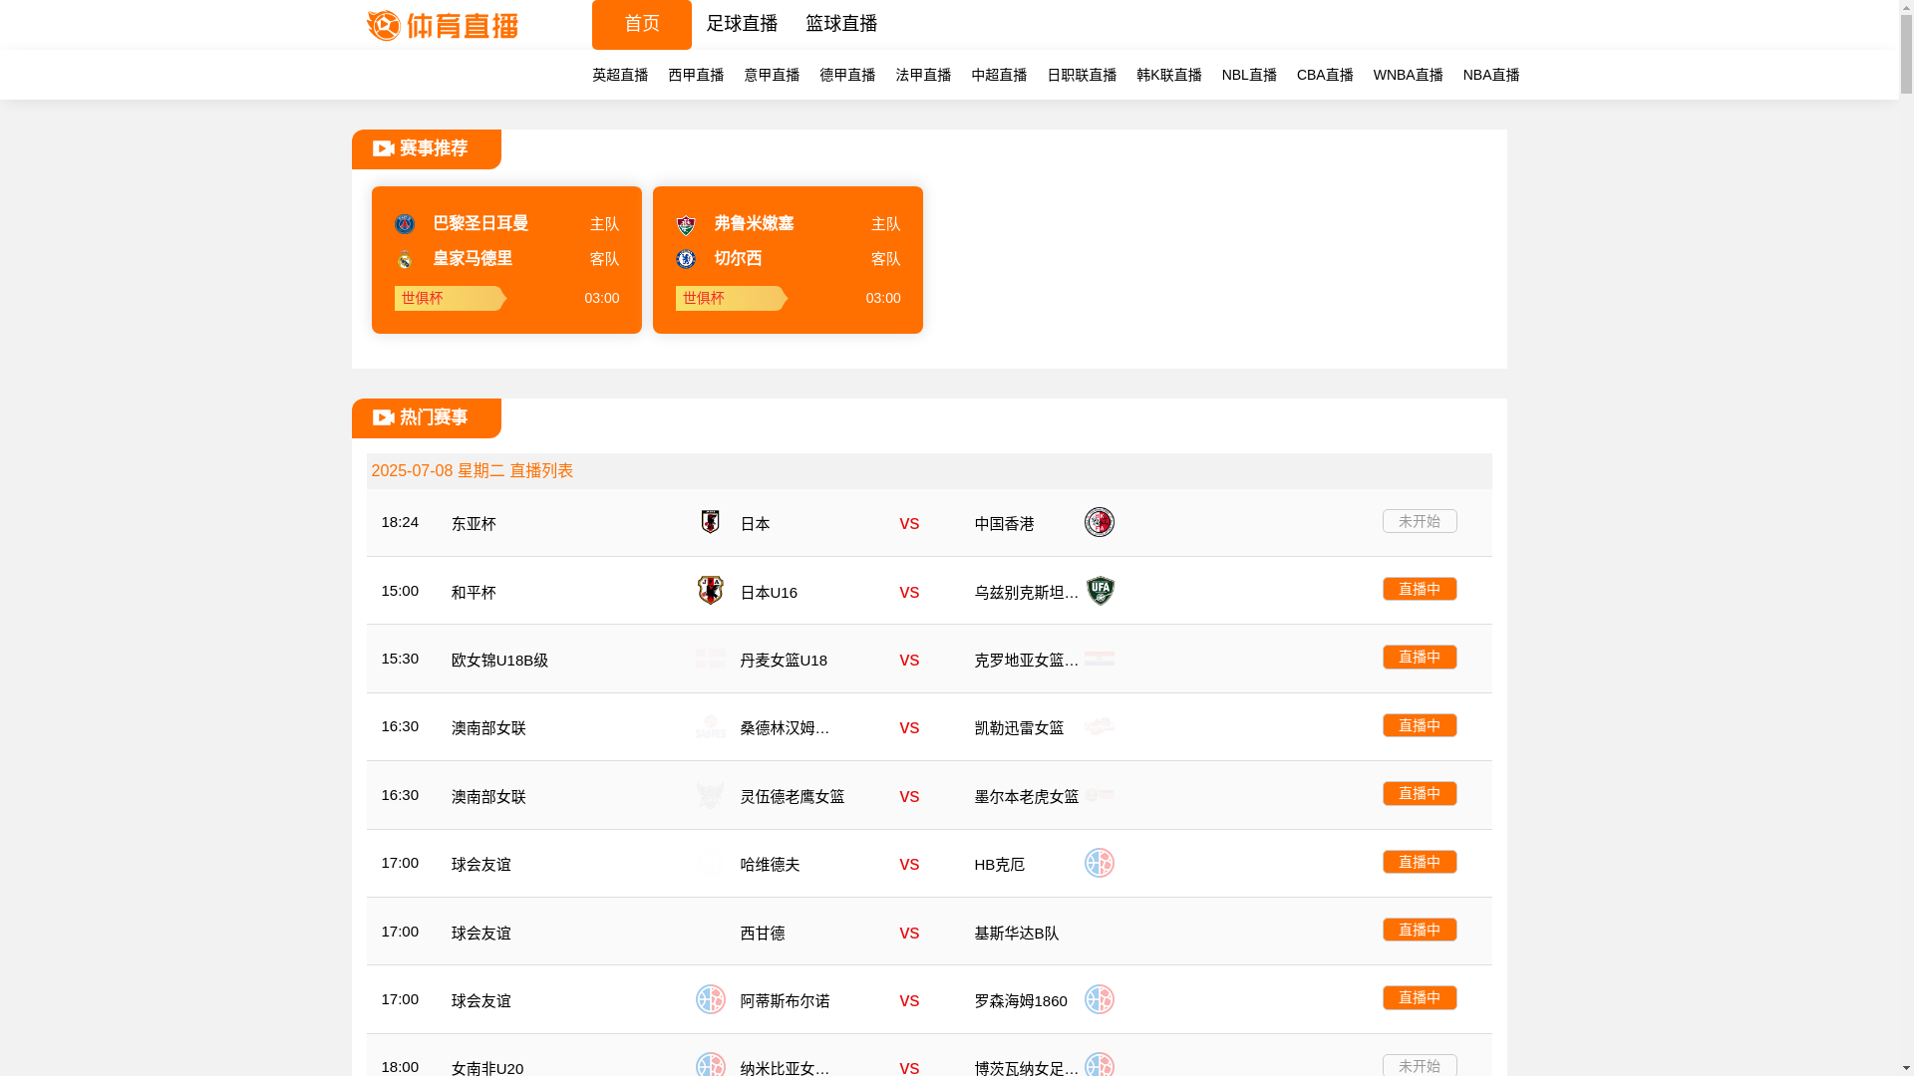Click 直播中 button for 日本U16 match

(1419, 589)
